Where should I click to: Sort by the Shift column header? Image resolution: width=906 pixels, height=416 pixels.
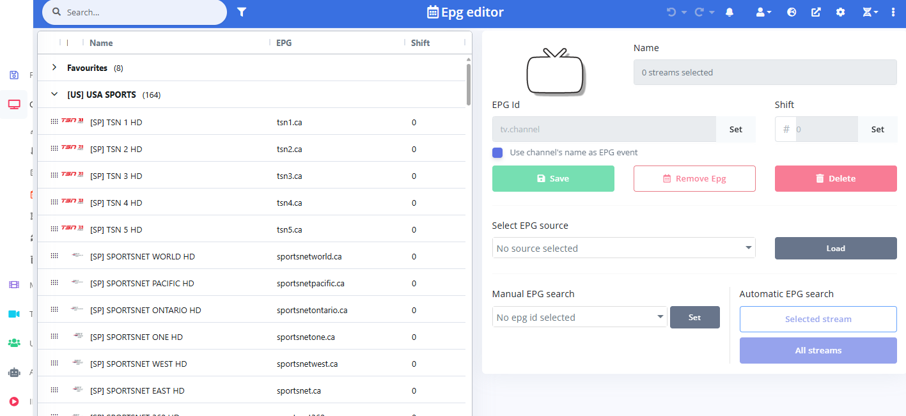[x=421, y=43]
